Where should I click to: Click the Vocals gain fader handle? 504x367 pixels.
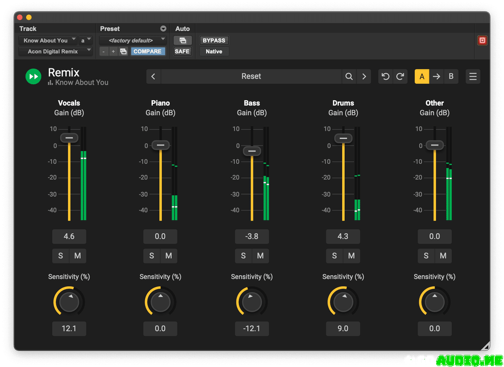coord(69,138)
